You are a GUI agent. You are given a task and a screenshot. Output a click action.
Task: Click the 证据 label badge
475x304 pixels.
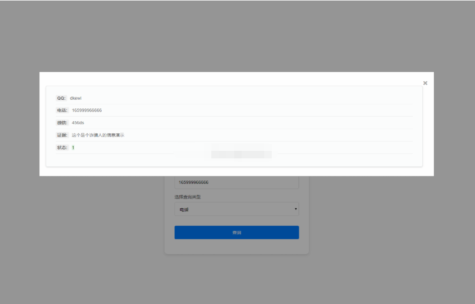62,135
